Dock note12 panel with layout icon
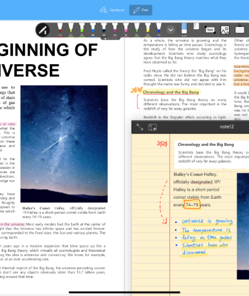The width and height of the screenshot is (249, 296). tap(153, 127)
